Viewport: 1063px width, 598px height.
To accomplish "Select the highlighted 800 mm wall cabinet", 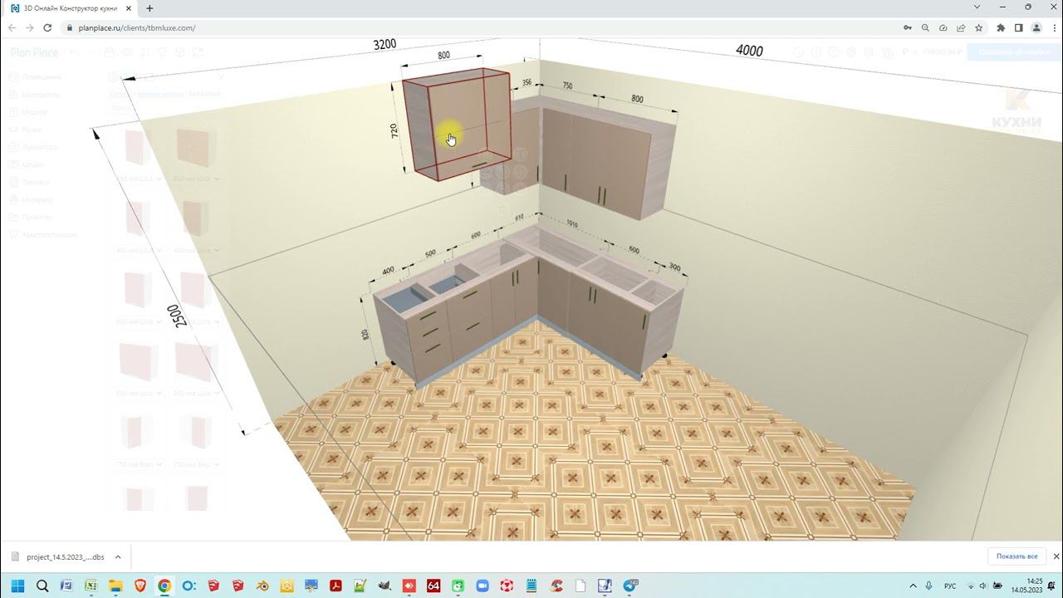I will coord(457,125).
